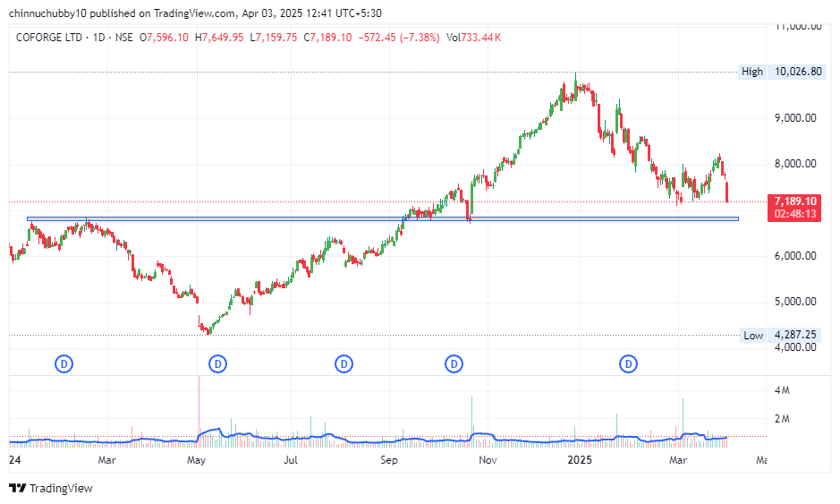Viewport: 840px width, 504px height.
Task: Click the dividend marker near October
Action: coord(454,364)
